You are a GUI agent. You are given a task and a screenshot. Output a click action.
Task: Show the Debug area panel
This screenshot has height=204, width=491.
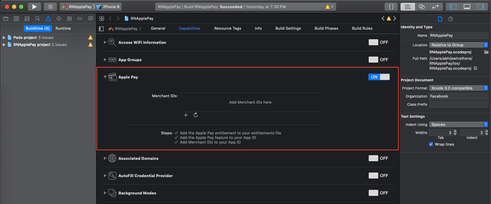(x=467, y=7)
